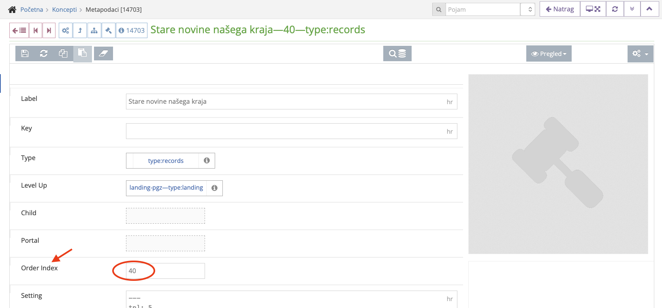Focus the Pojam search input

point(483,9)
